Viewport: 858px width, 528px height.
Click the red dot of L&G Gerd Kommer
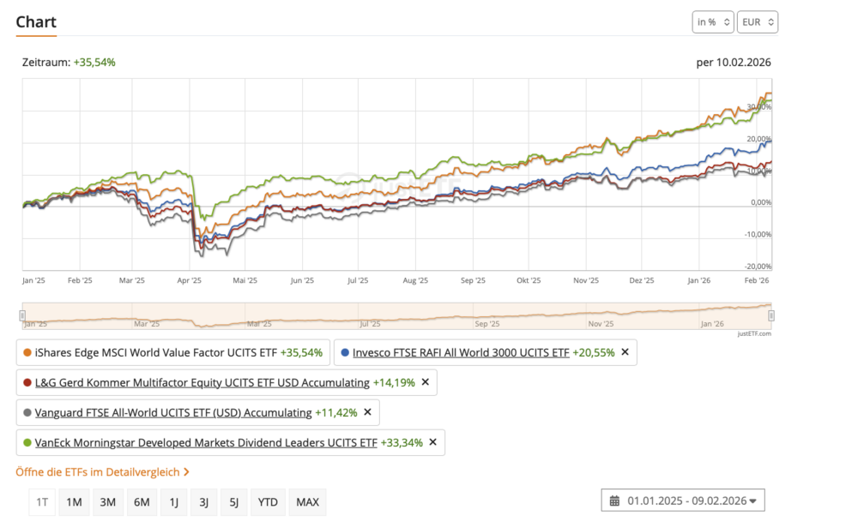pyautogui.click(x=27, y=382)
